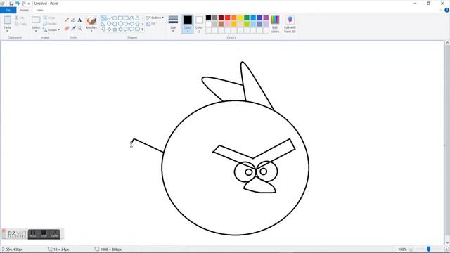Choose the Right triangle shape
This screenshot has height=253, width=450.
pos(103,23)
